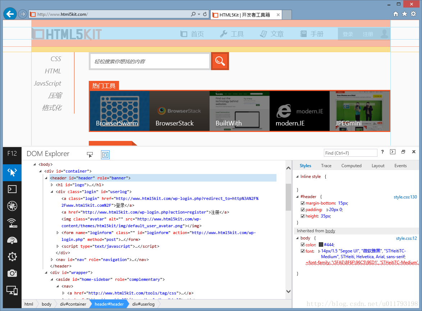
Task: Collapse the header#header node
Action: (46, 178)
